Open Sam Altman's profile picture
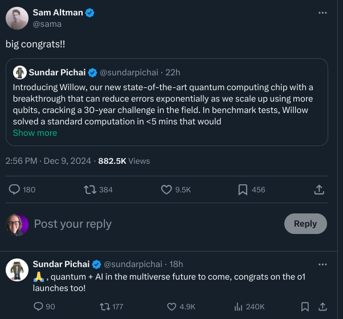 click(17, 18)
